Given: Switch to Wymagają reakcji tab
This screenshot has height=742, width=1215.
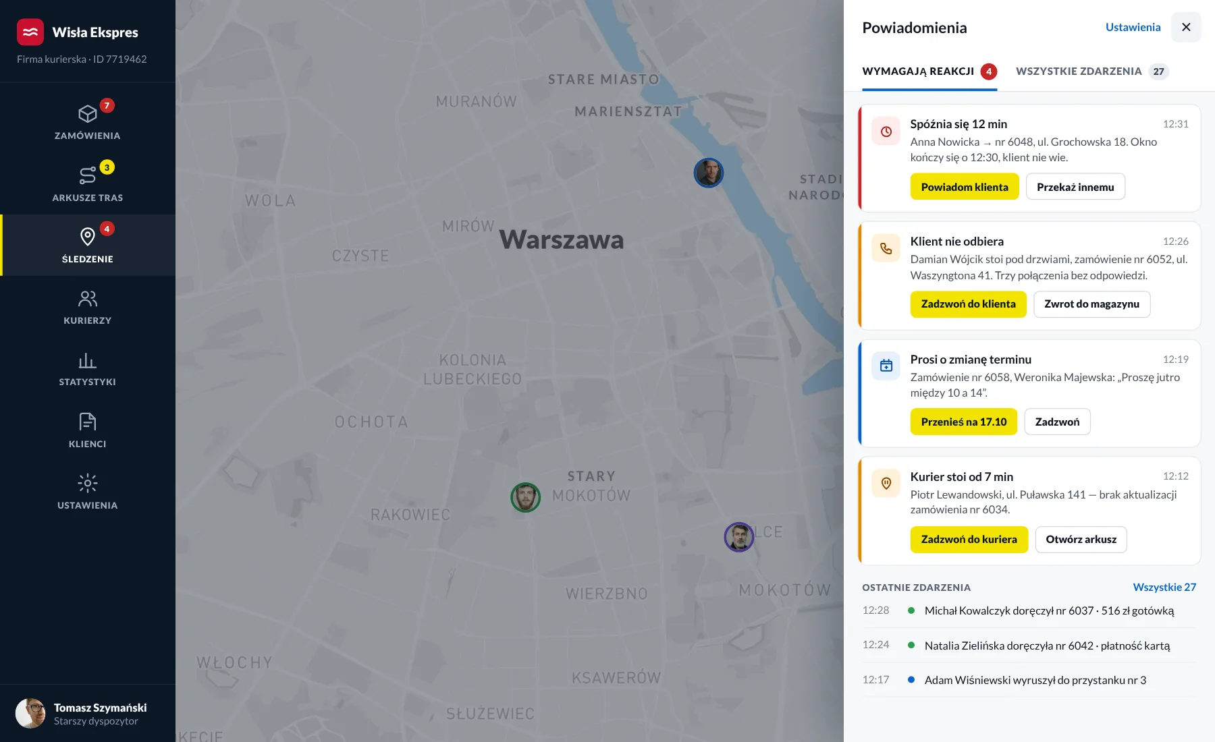Looking at the screenshot, I should coord(929,72).
